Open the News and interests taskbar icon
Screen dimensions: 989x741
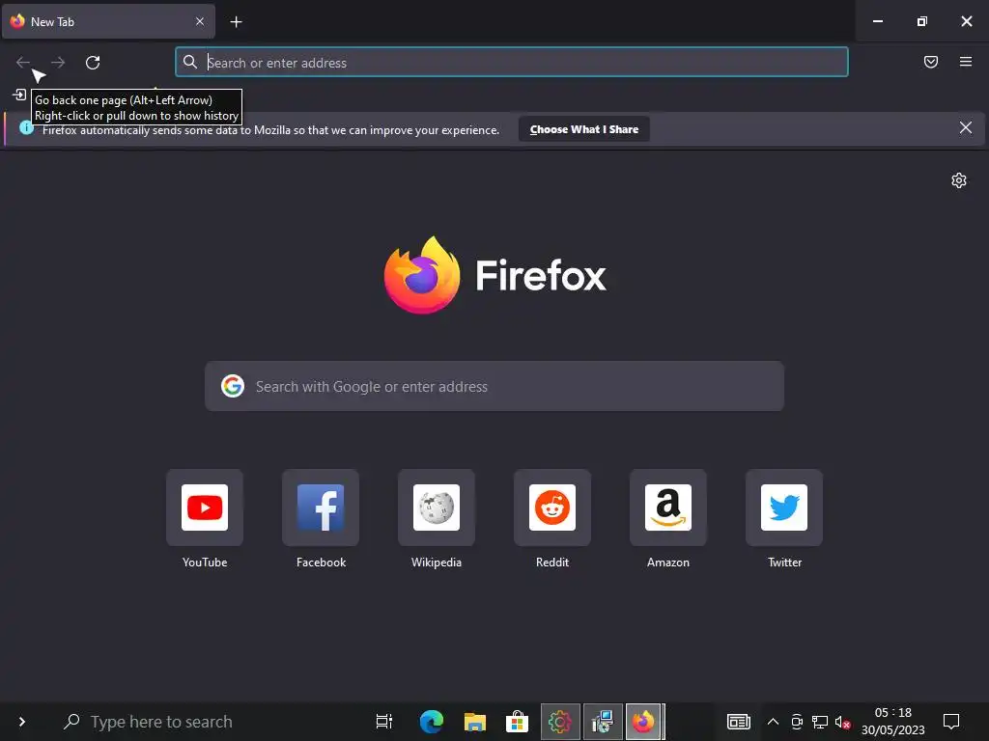739,722
